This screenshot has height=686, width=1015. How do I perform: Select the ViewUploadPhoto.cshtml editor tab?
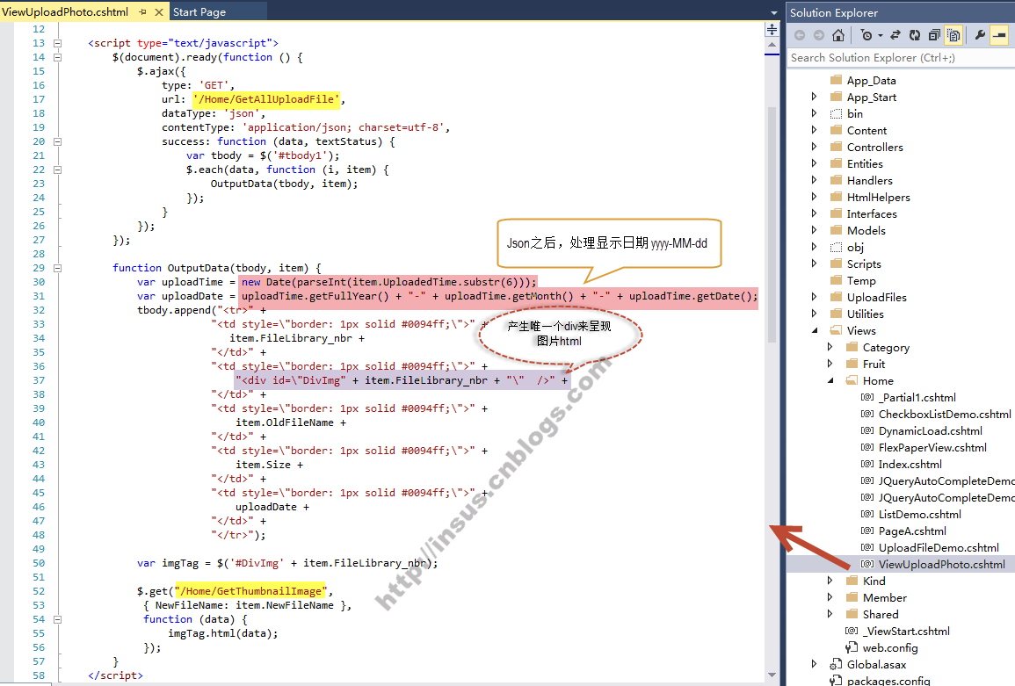(x=66, y=12)
